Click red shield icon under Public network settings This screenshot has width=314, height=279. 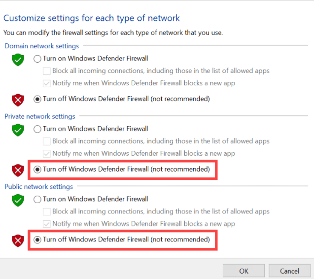pos(18,241)
